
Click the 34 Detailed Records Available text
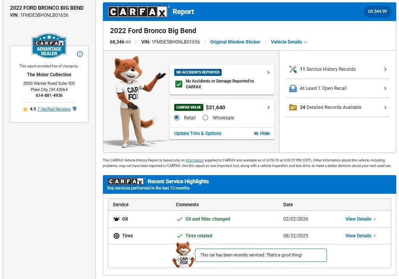(x=330, y=107)
